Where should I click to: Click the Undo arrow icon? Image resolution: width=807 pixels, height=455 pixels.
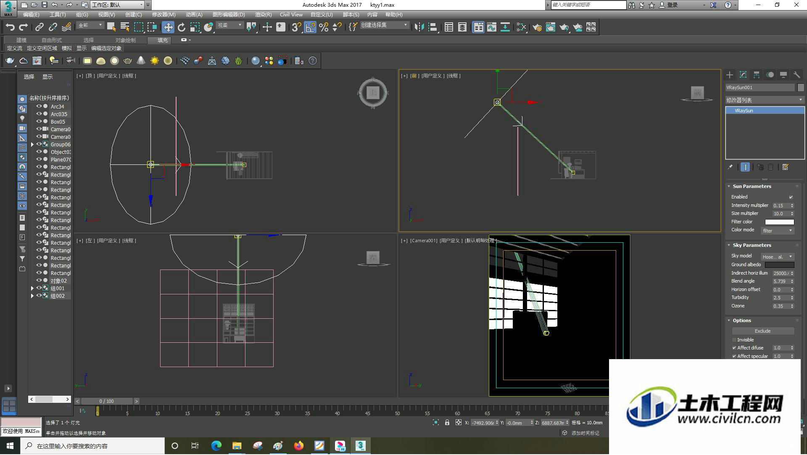[10, 27]
